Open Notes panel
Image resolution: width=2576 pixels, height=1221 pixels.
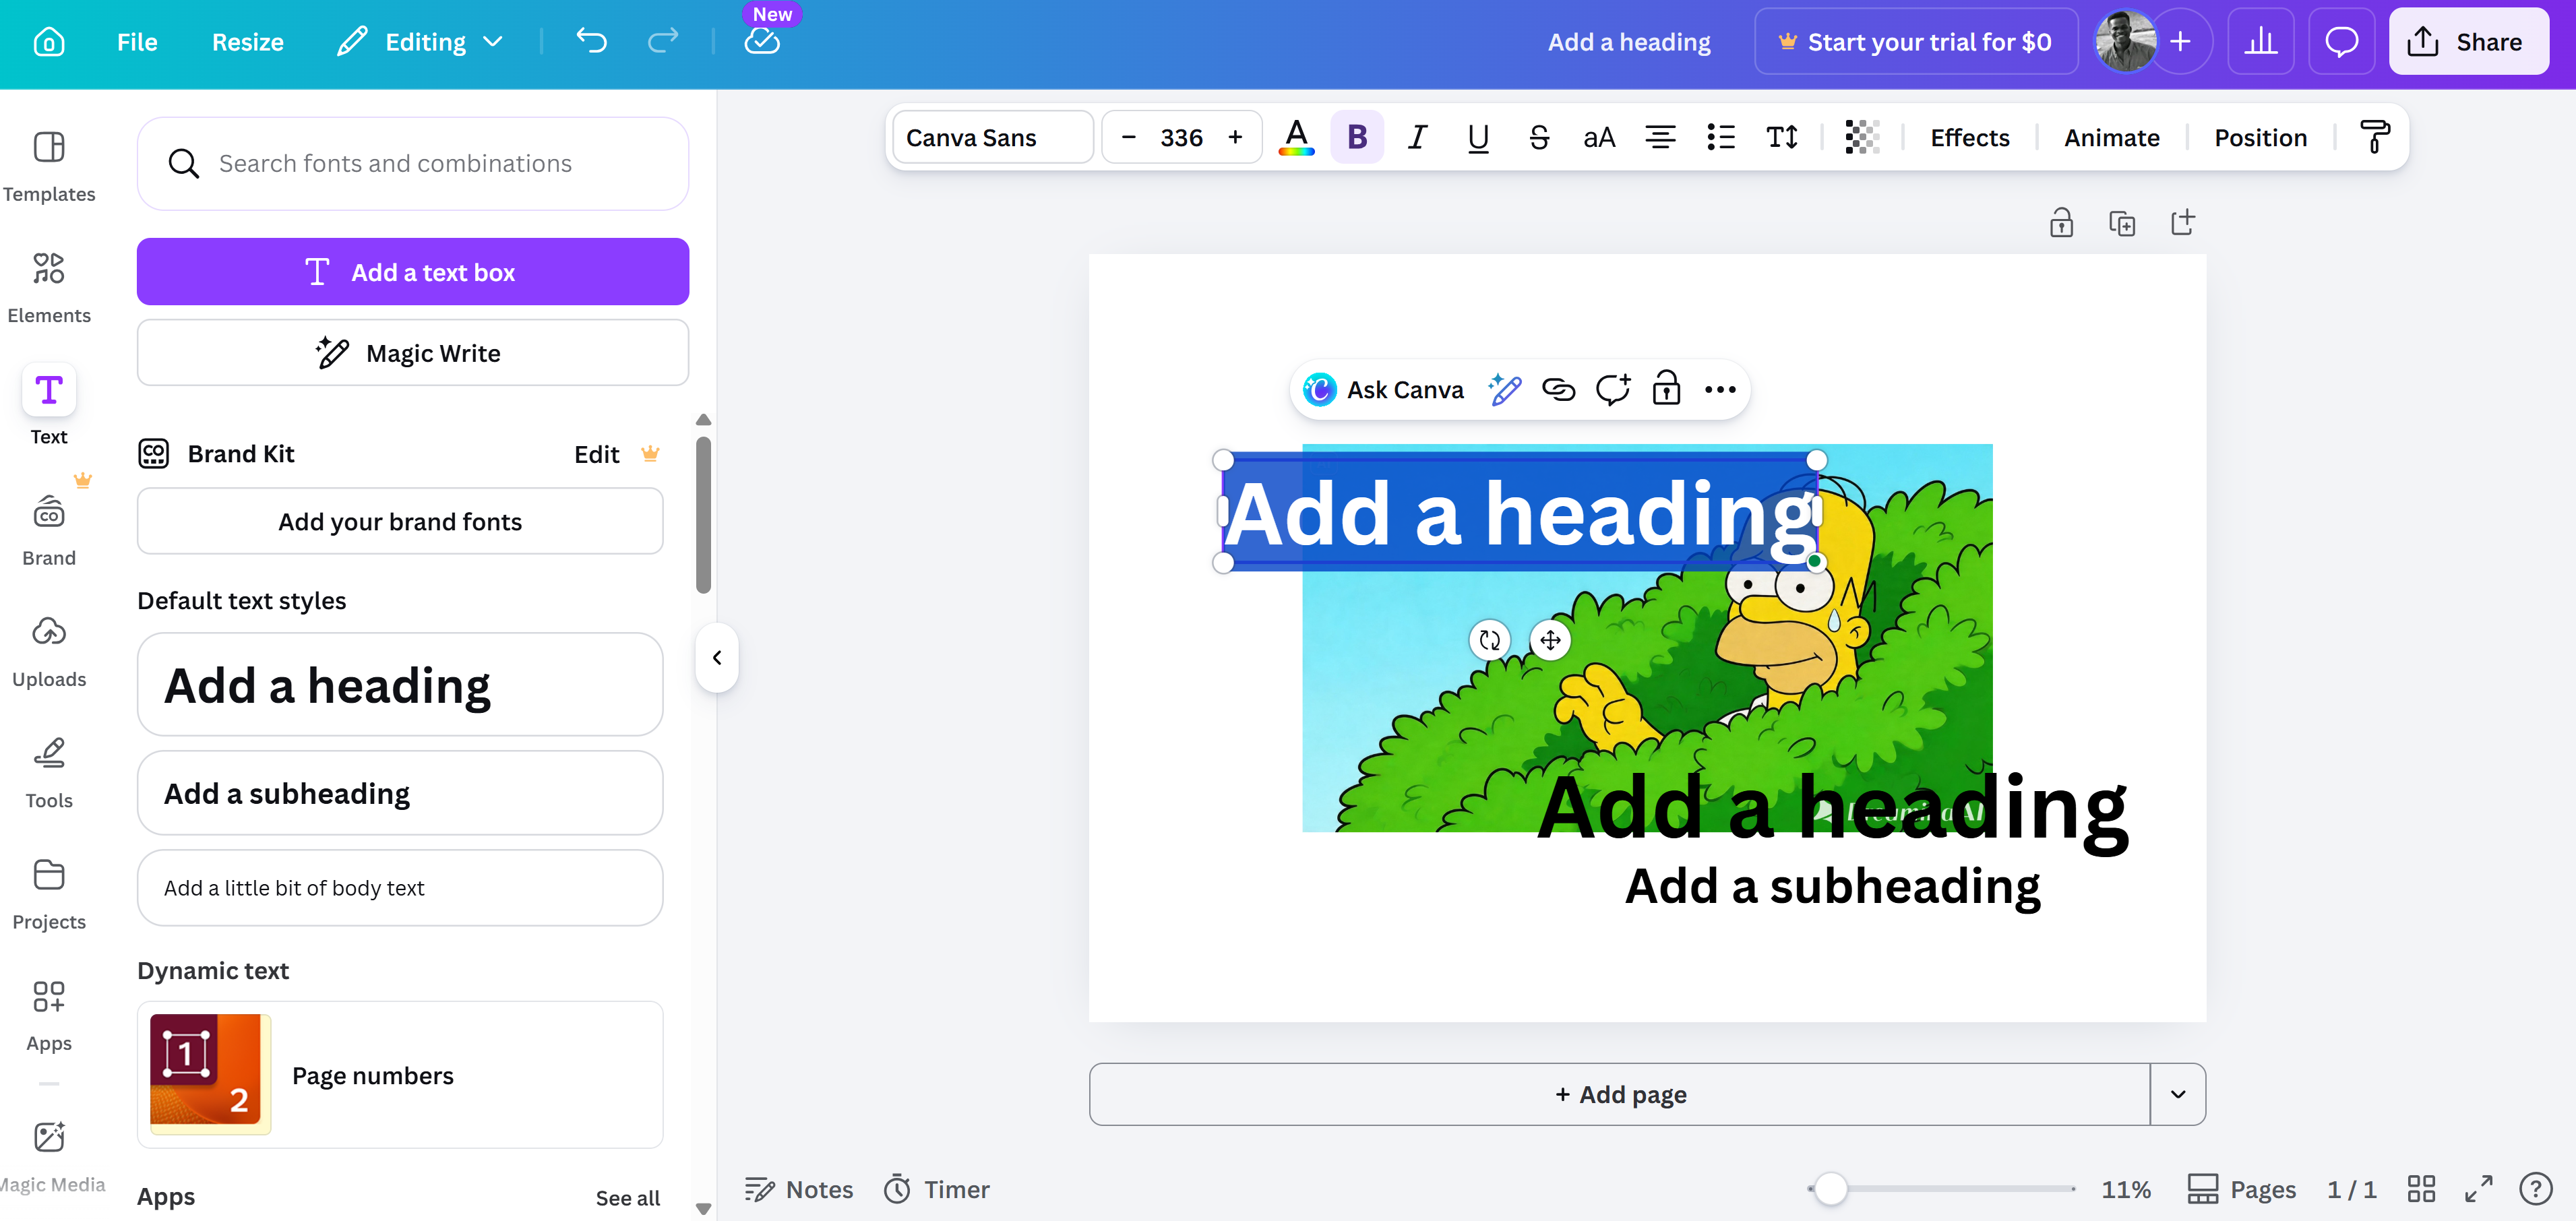[799, 1189]
